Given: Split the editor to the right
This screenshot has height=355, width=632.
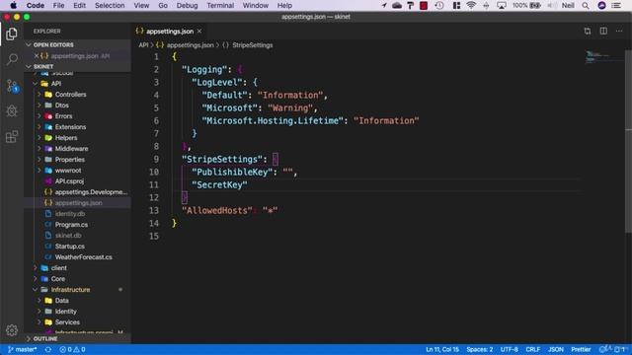Looking at the screenshot, I should (x=603, y=31).
